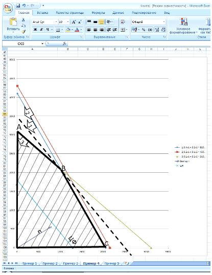Click the Office button logo

point(8,8)
